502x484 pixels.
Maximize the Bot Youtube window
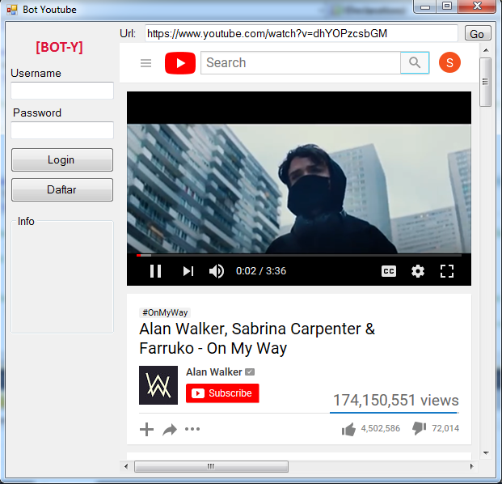coord(447,6)
